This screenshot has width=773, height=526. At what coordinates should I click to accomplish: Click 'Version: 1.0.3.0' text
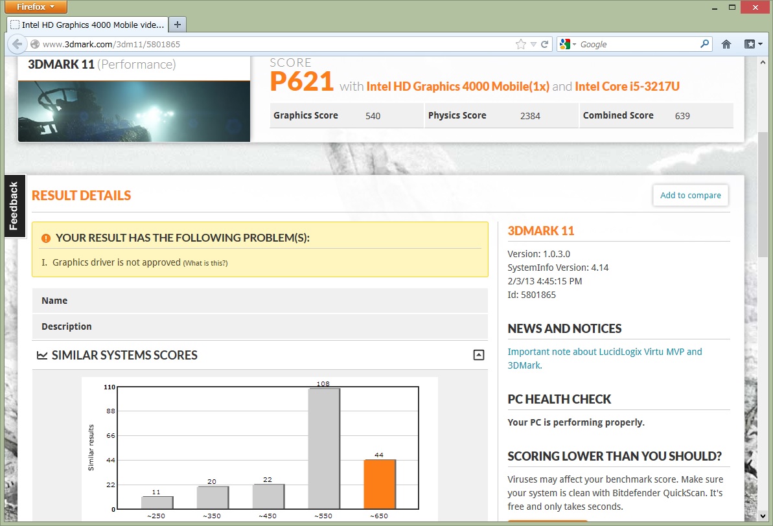539,254
